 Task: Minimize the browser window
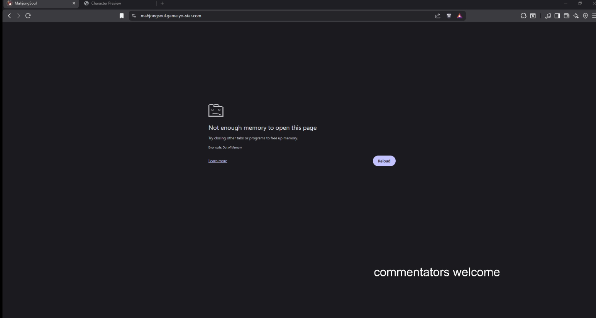pyautogui.click(x=566, y=3)
